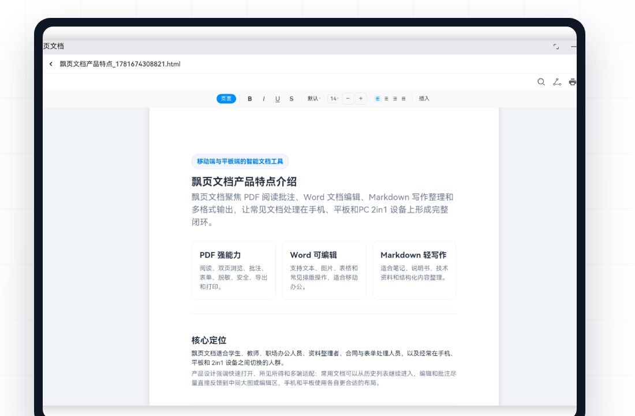Click the 核心定位 section heading

(x=209, y=340)
